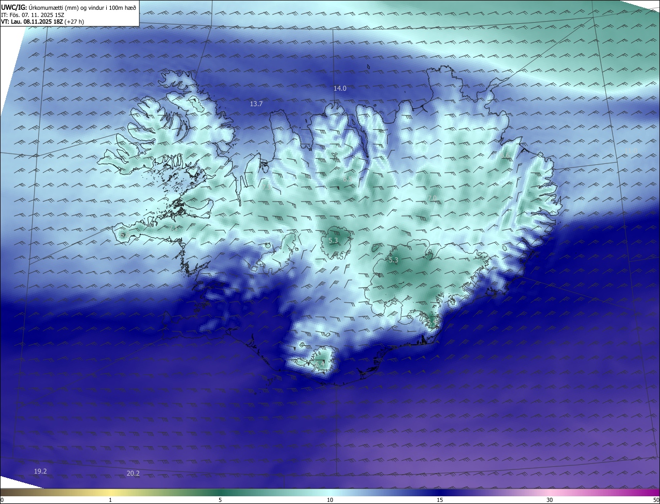Click the 14.0 value north of Iceland
660x504 pixels.
point(340,89)
